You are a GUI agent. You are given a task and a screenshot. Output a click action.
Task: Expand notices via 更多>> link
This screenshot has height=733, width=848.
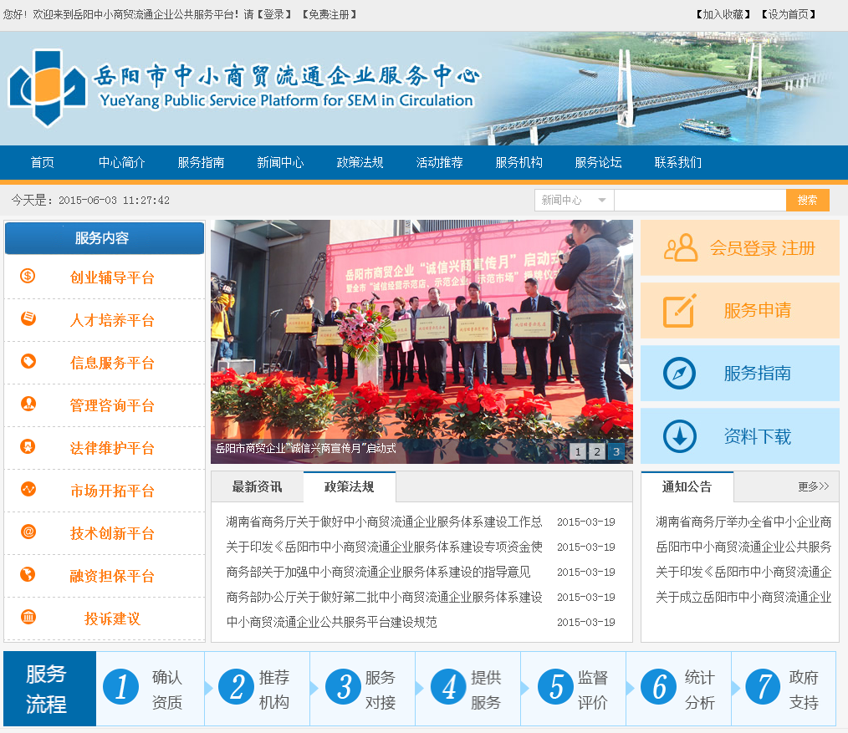813,486
